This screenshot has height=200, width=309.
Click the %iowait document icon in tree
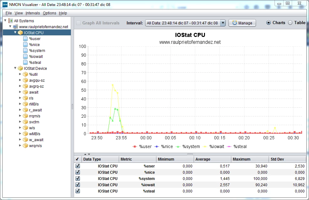coord(25,57)
